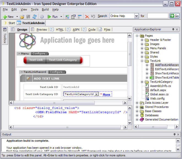Click the design view horizontal scrollbar thumb
182x159 pixels.
(x=54, y=103)
